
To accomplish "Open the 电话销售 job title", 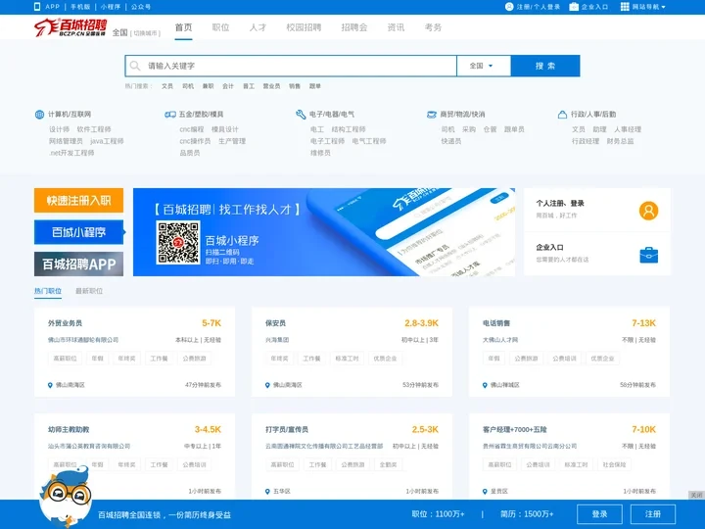I will 496,323.
